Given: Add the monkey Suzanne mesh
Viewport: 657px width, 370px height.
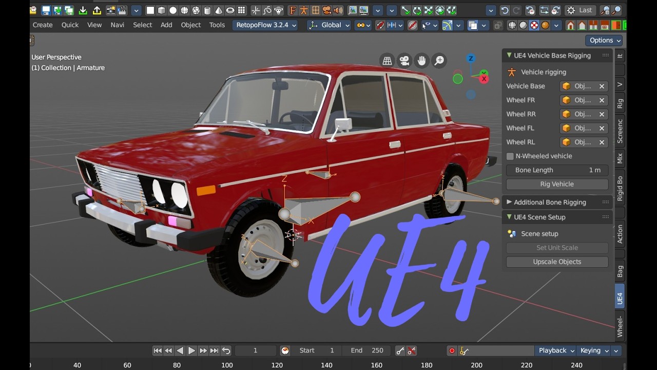Looking at the screenshot, I should tap(279, 10).
